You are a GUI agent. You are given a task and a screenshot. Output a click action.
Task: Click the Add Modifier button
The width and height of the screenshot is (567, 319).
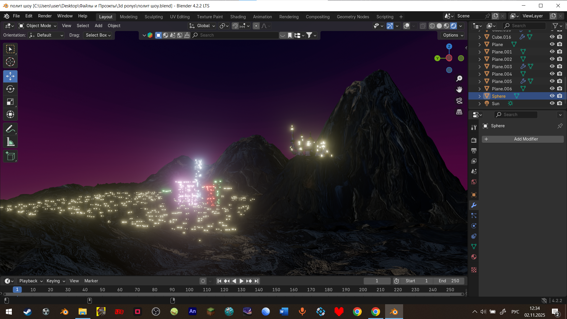(x=523, y=139)
